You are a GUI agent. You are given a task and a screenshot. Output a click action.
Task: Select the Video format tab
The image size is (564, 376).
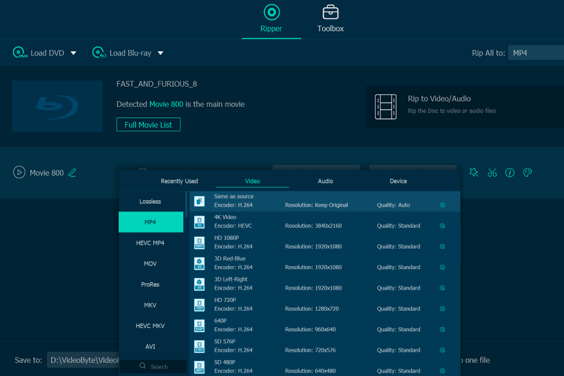click(x=252, y=181)
